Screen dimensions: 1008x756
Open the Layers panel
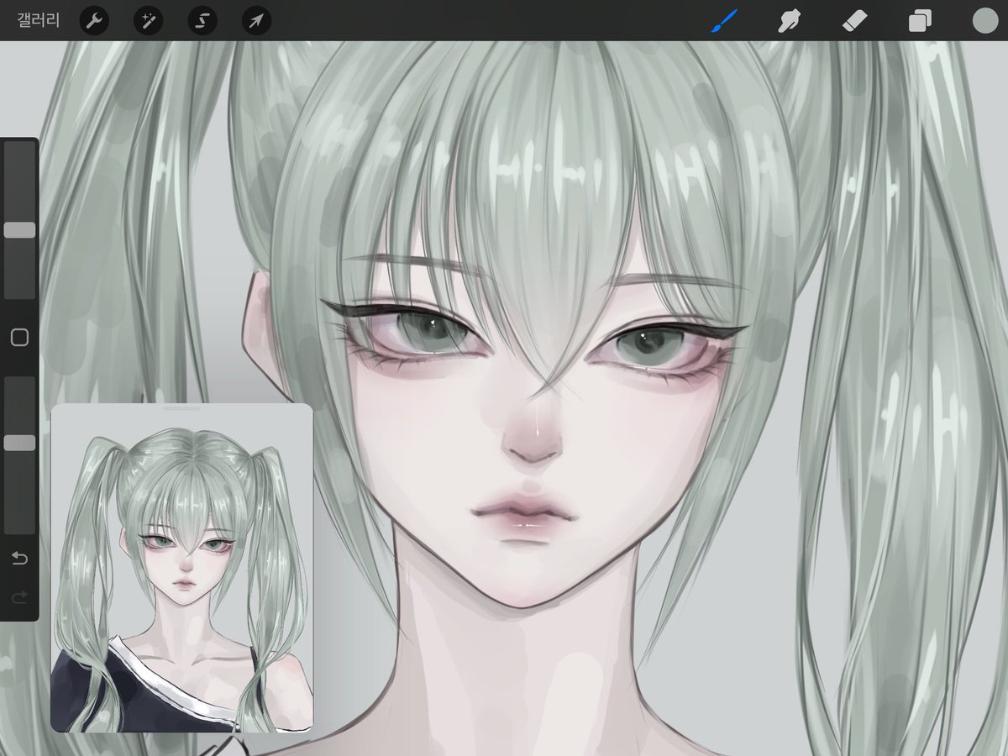pyautogui.click(x=920, y=21)
